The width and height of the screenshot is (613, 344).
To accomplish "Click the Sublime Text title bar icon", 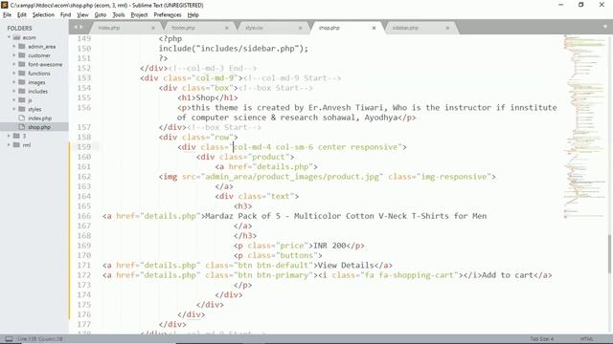I will 5,5.
